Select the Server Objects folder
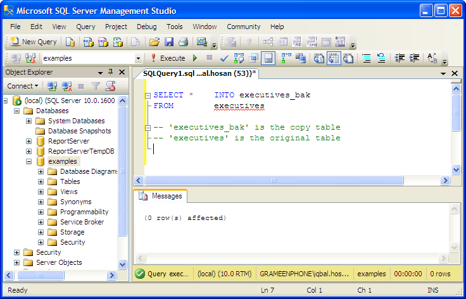466x299 pixels. point(59,262)
